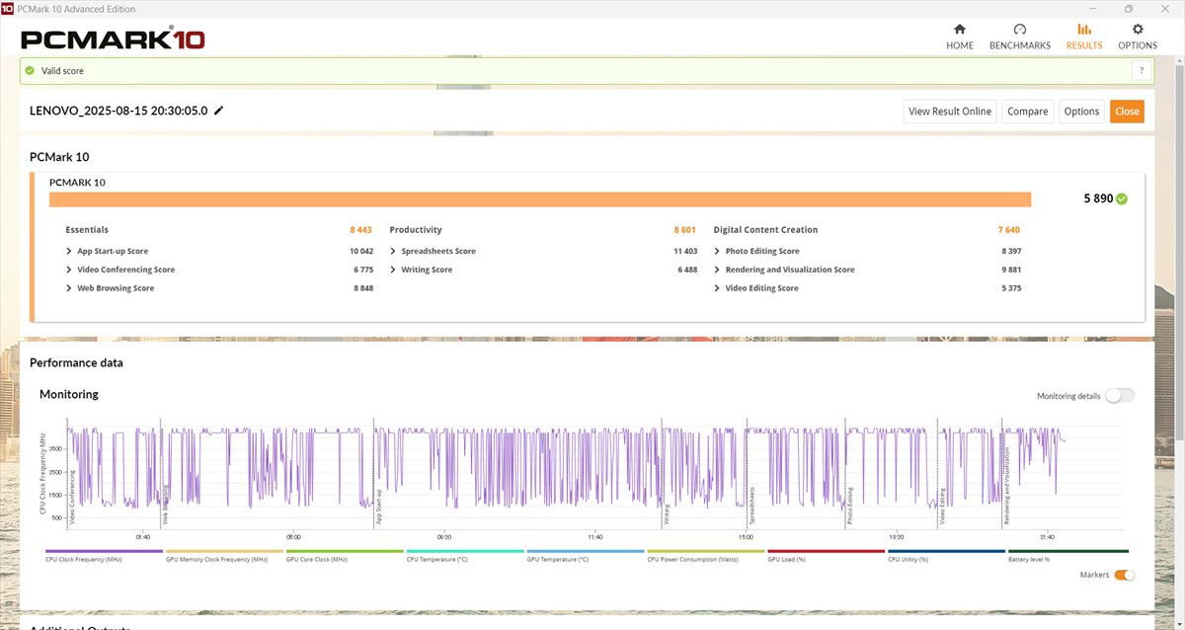
Task: Toggle the GPU Core Clock legend entry
Action: click(346, 556)
